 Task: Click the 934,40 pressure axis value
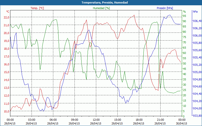coord(197,94)
